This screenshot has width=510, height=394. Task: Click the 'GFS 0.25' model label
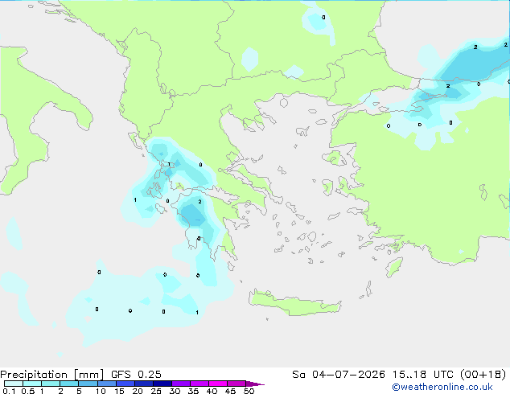pyautogui.click(x=136, y=375)
